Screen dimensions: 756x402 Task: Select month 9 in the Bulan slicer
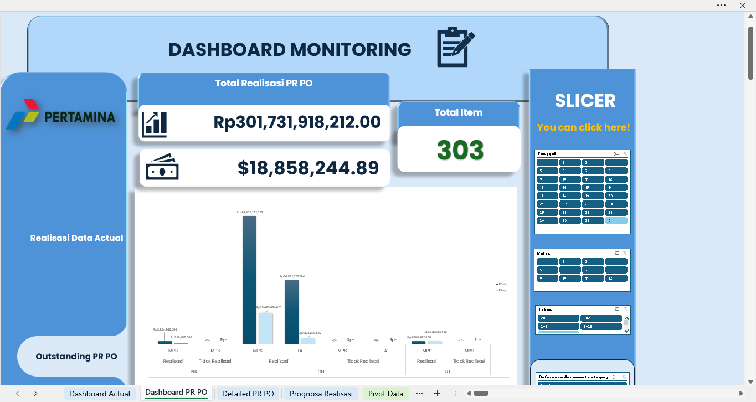pyautogui.click(x=547, y=279)
